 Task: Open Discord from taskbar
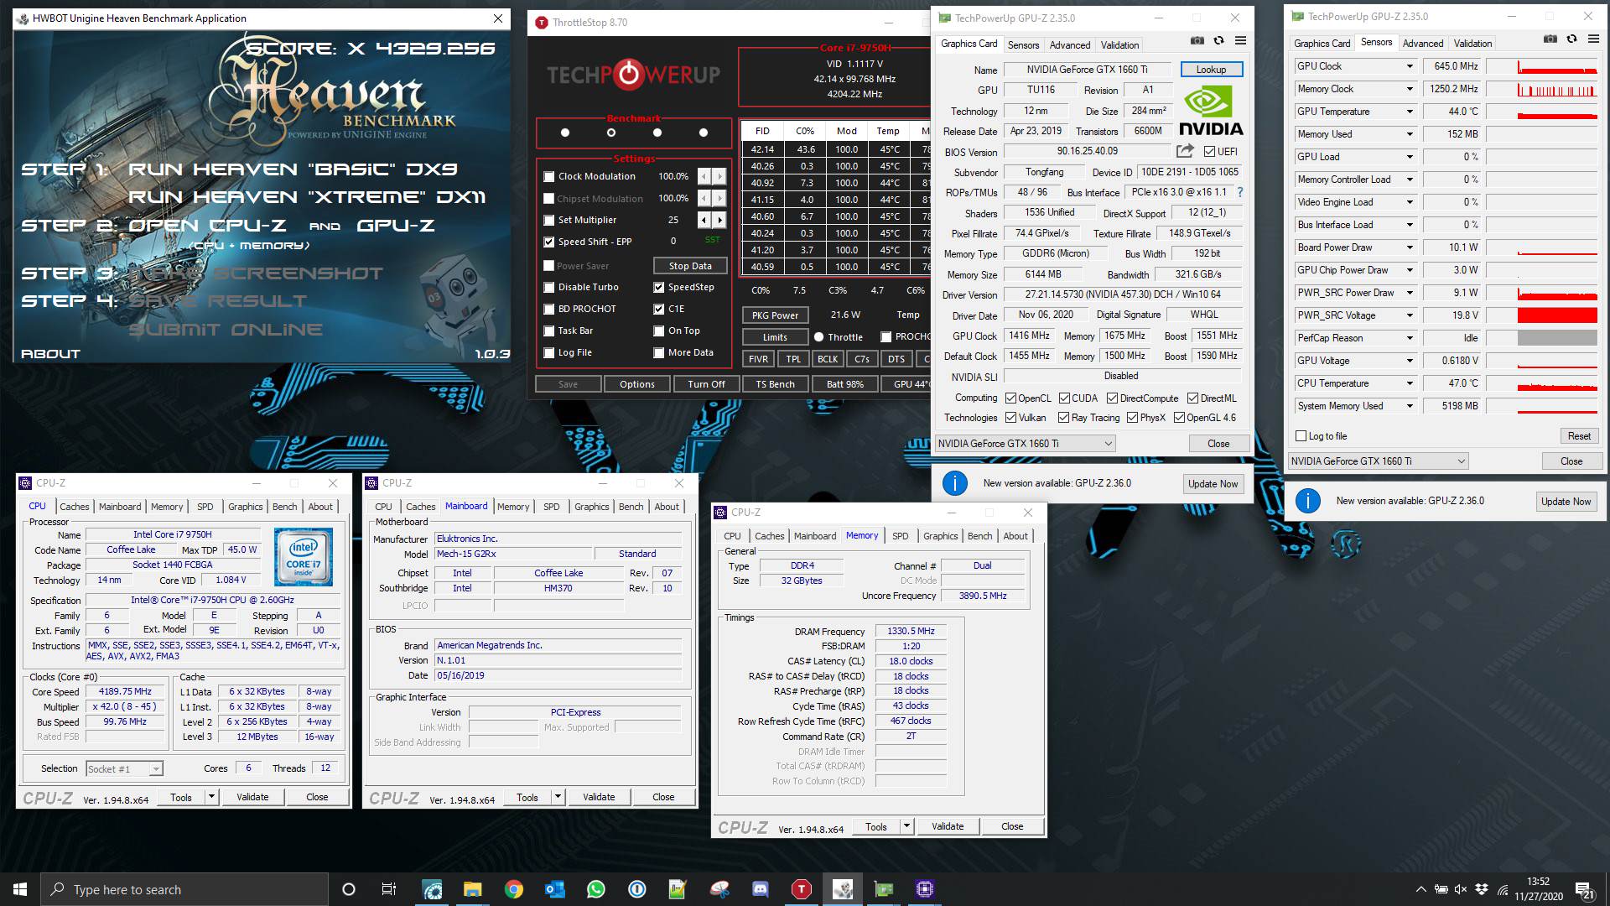click(760, 889)
